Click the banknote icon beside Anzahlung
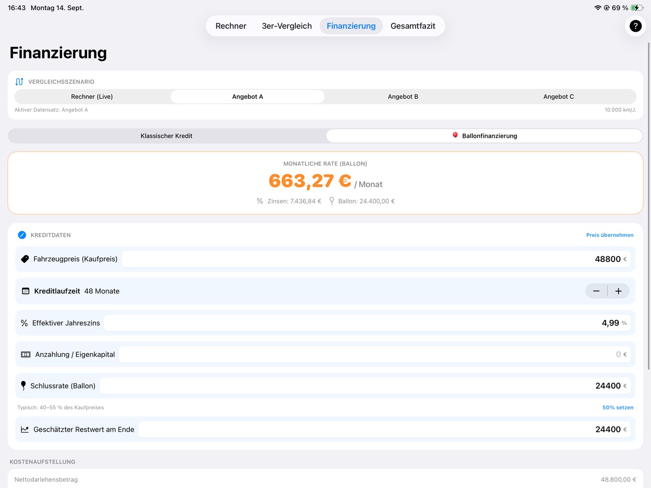 click(26, 354)
